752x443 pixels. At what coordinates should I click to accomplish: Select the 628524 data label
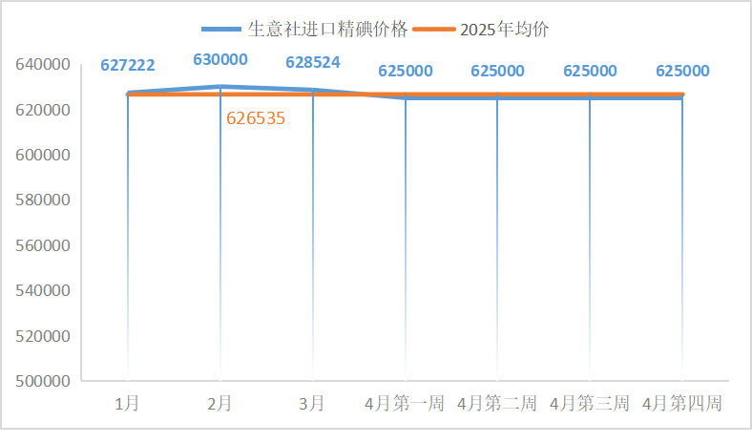[313, 62]
